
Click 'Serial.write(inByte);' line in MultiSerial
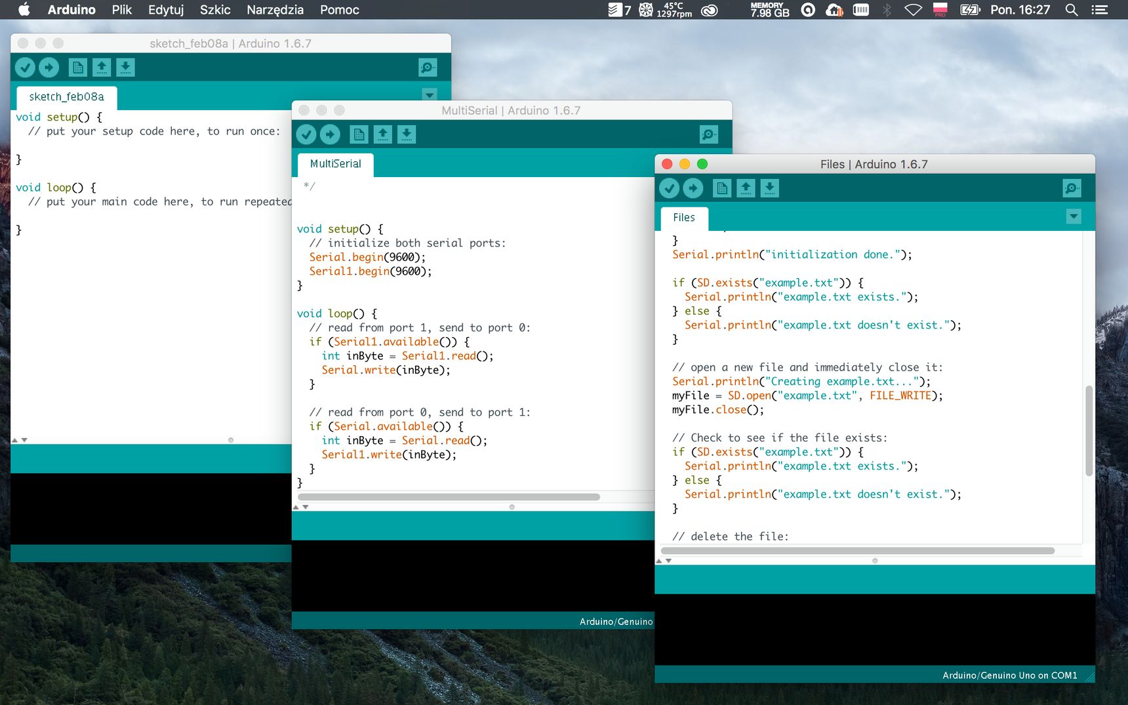tap(386, 370)
